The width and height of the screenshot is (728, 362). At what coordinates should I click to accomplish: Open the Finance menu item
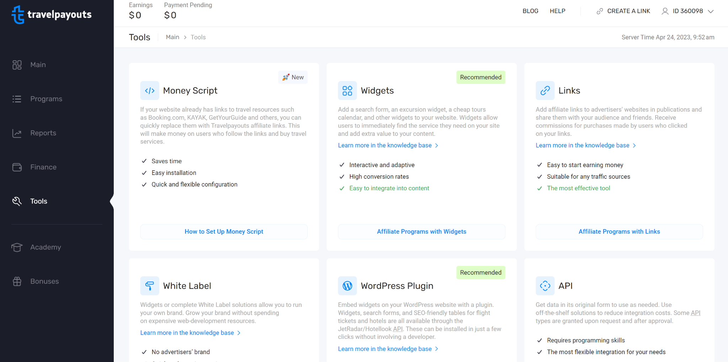pos(43,167)
